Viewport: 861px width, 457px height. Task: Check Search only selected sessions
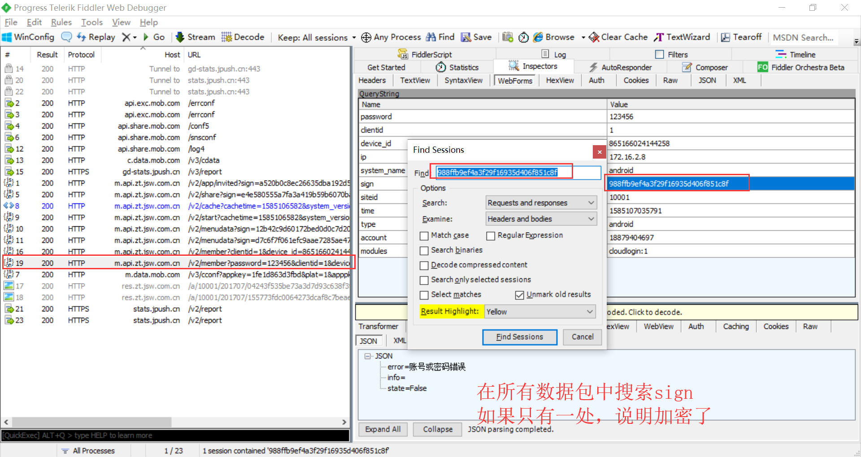pyautogui.click(x=424, y=280)
